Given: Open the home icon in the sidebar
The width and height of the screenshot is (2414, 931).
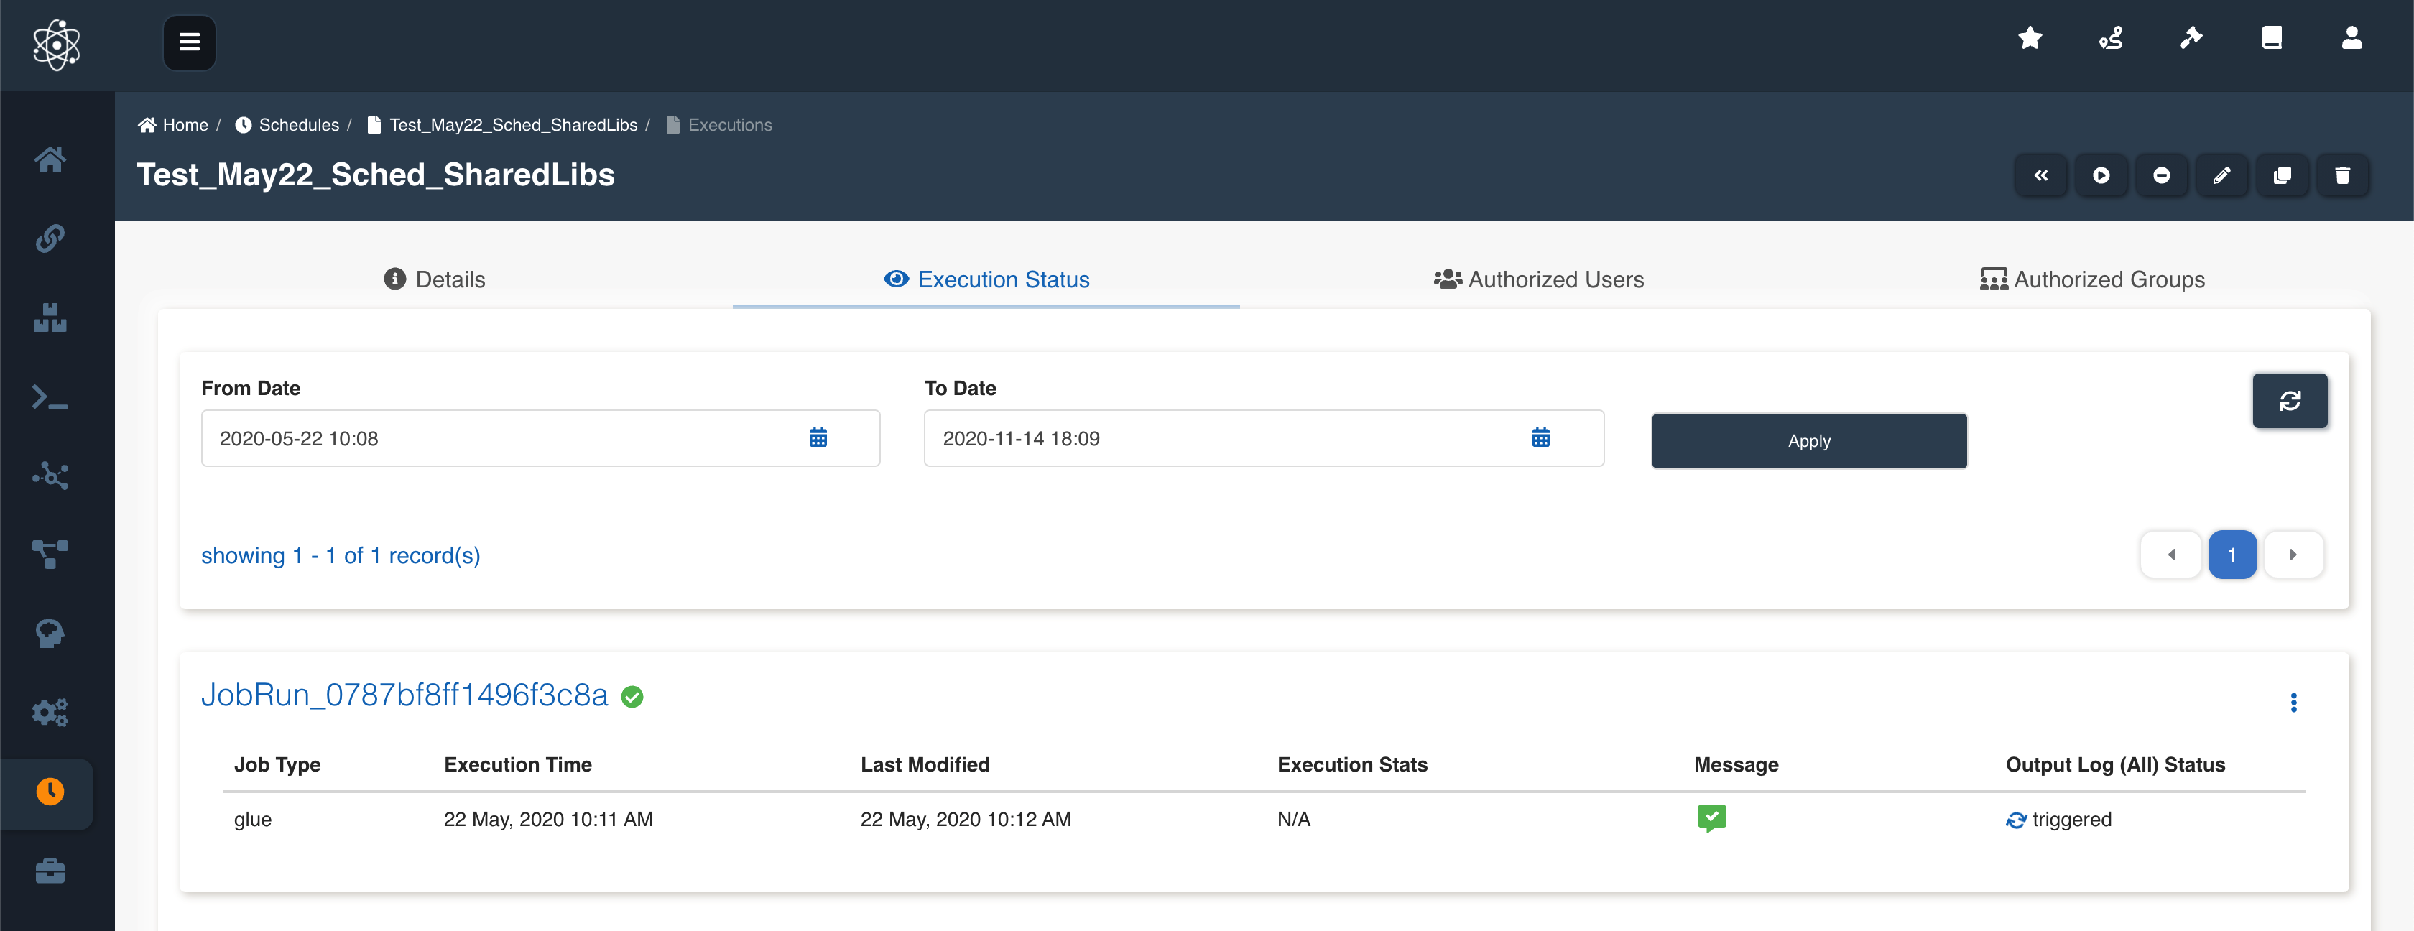Looking at the screenshot, I should coord(50,159).
